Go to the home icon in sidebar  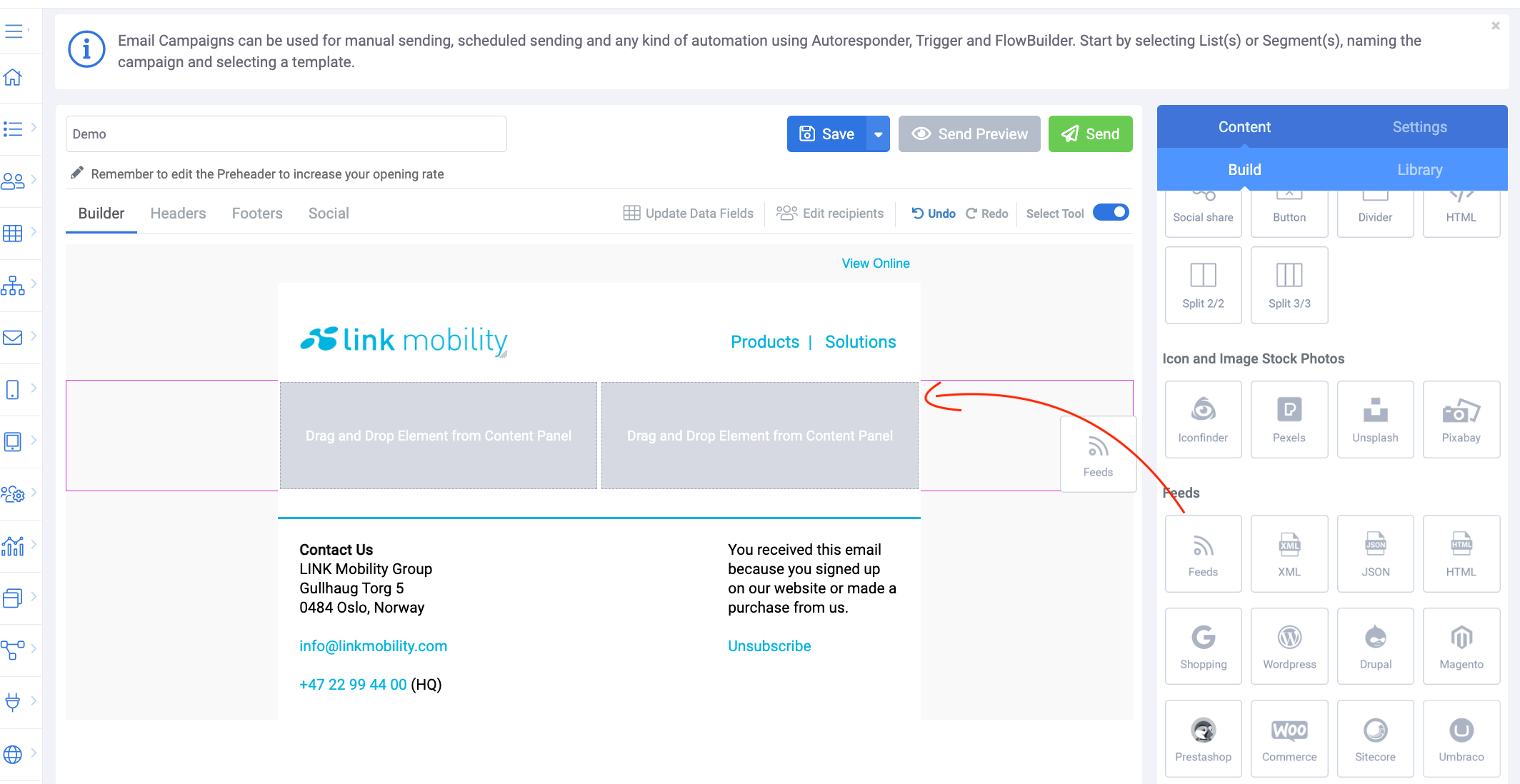(x=13, y=77)
